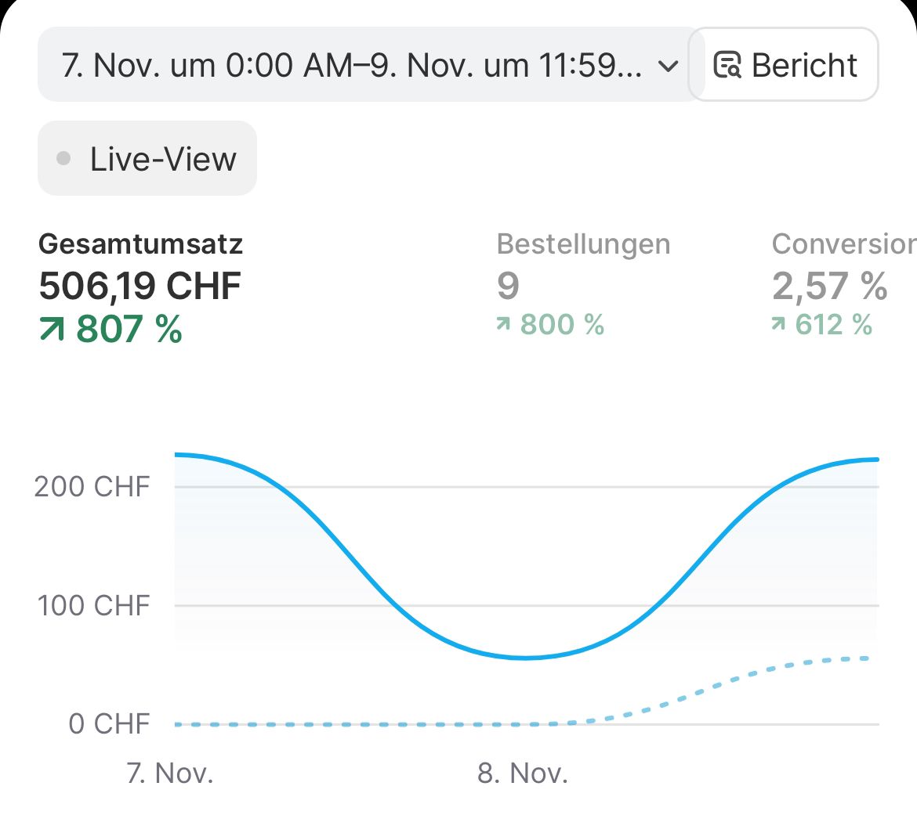Click the trend arrow beside 612 %

click(x=778, y=325)
